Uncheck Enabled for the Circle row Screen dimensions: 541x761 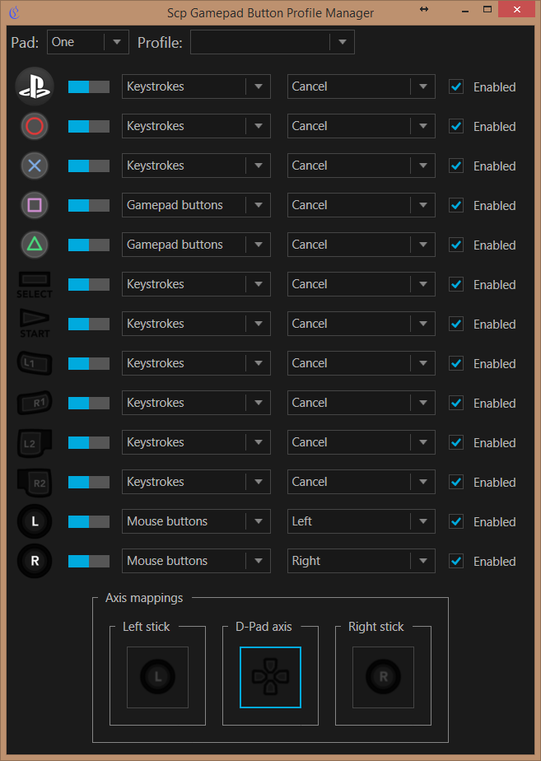pos(456,126)
